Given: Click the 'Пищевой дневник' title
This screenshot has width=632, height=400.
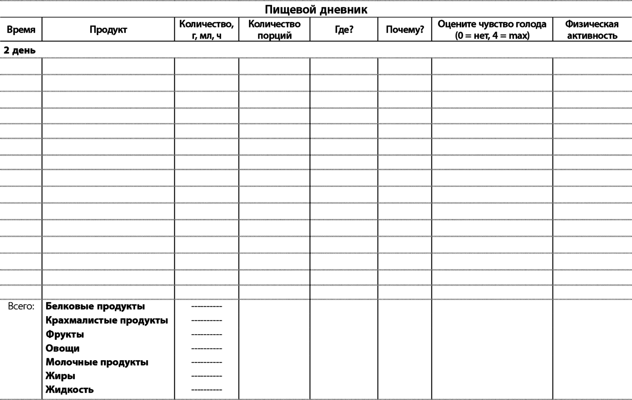Looking at the screenshot, I should pos(316,10).
